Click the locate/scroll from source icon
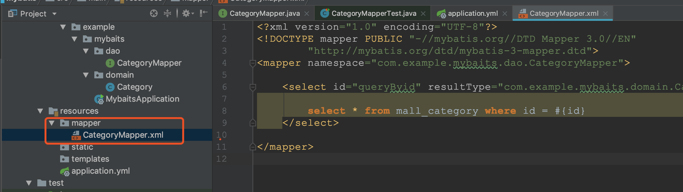 154,13
